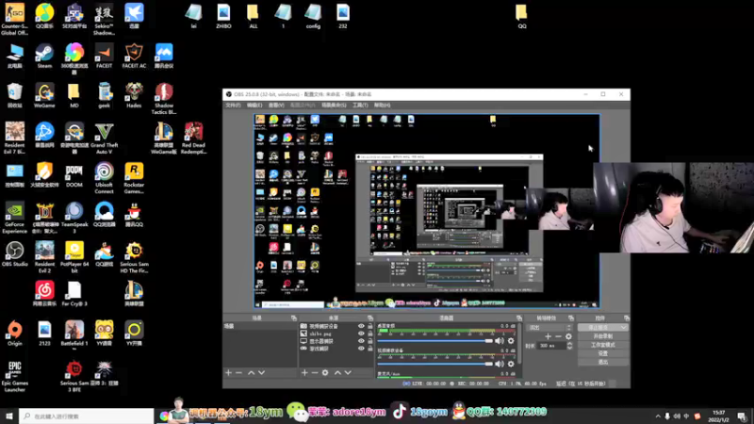Open desktop audio settings gear in mixer
The image size is (754, 424).
point(511,341)
